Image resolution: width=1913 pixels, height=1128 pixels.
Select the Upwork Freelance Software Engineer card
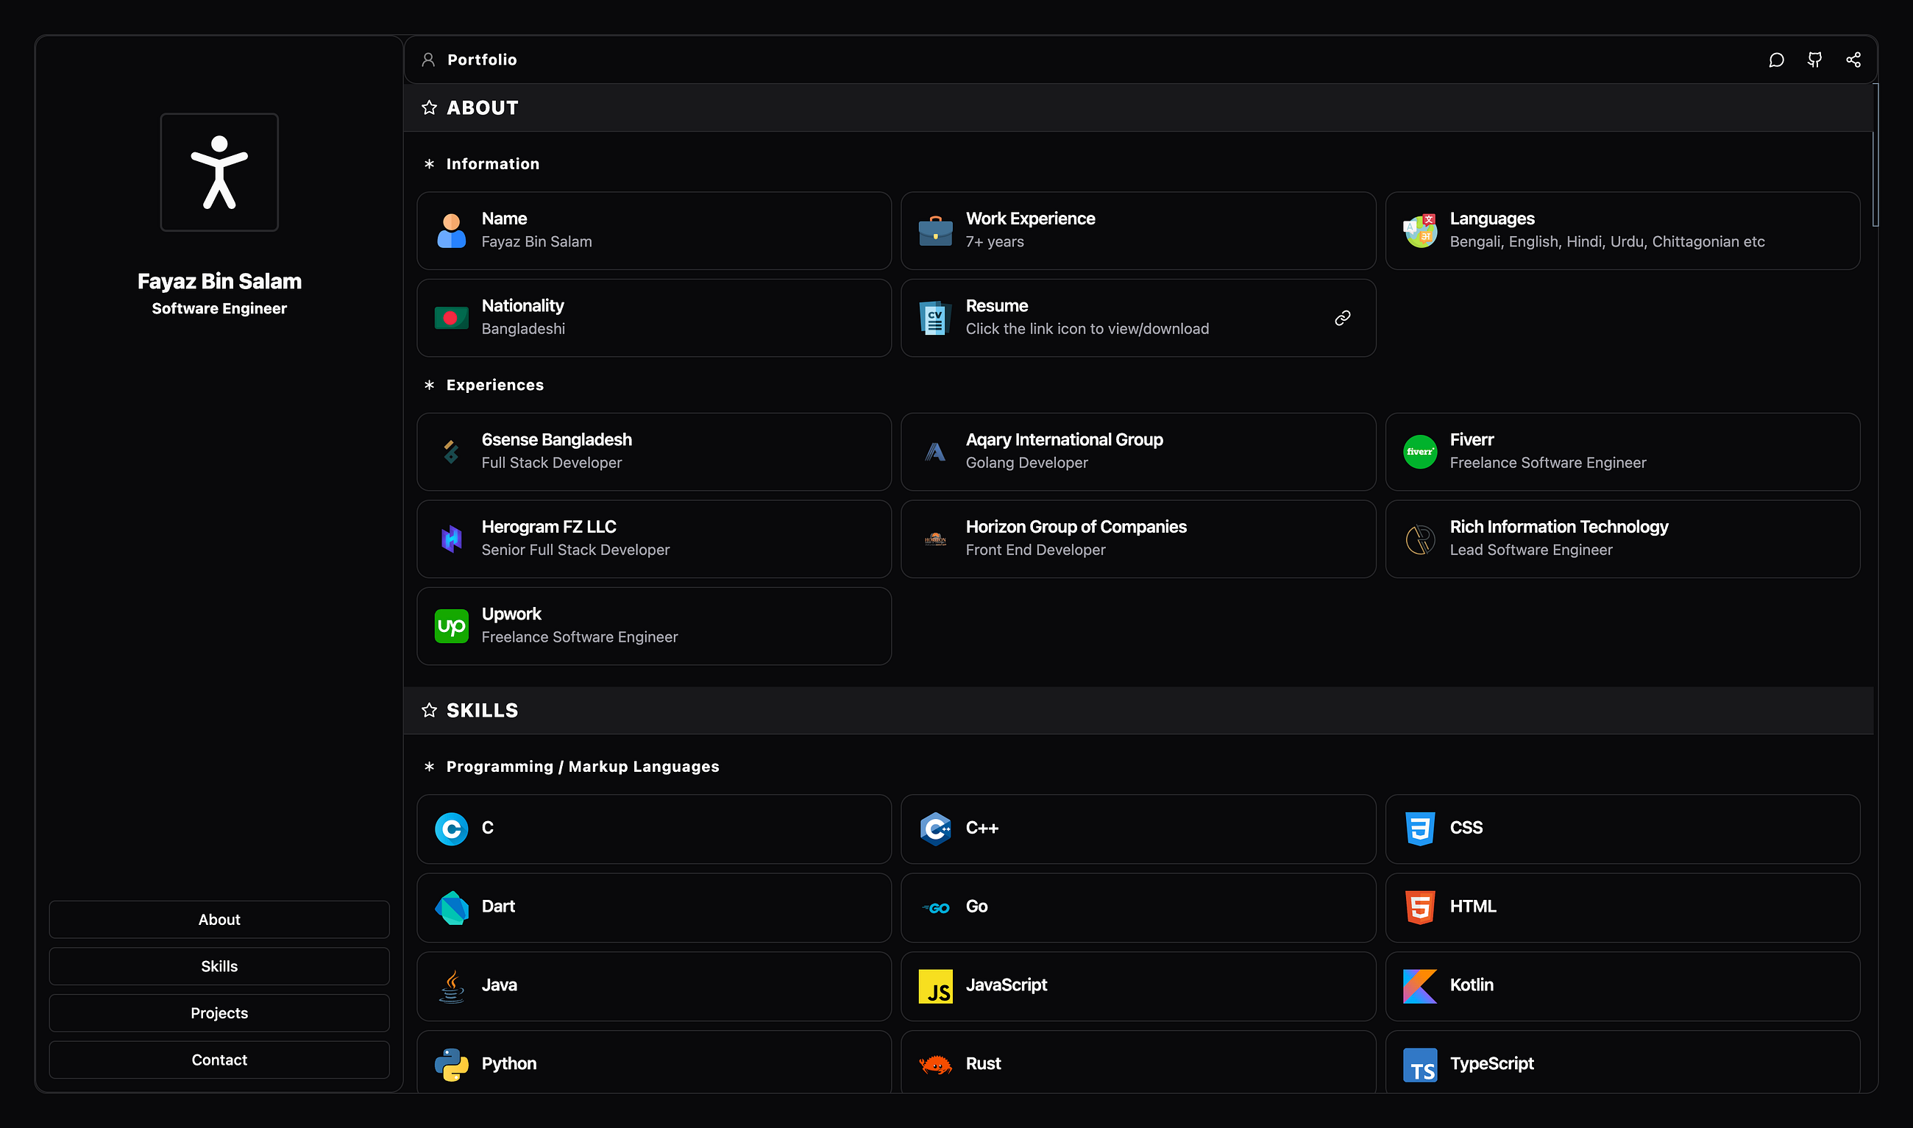click(653, 625)
